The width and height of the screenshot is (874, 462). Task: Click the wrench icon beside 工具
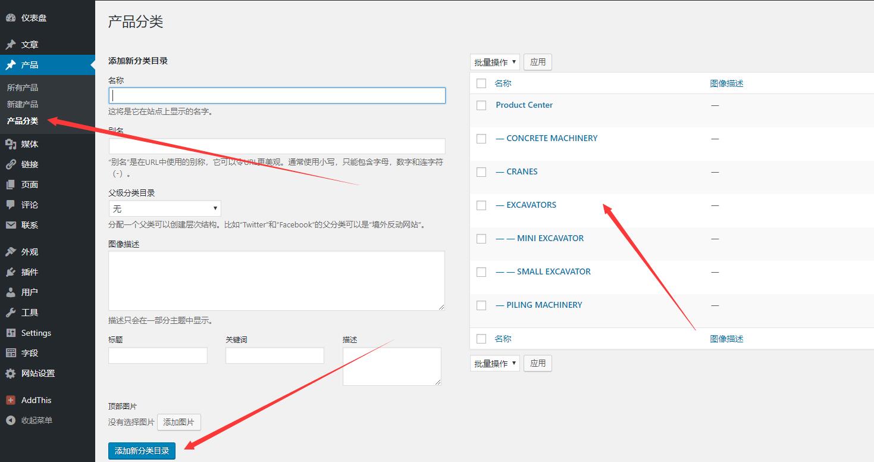click(11, 313)
